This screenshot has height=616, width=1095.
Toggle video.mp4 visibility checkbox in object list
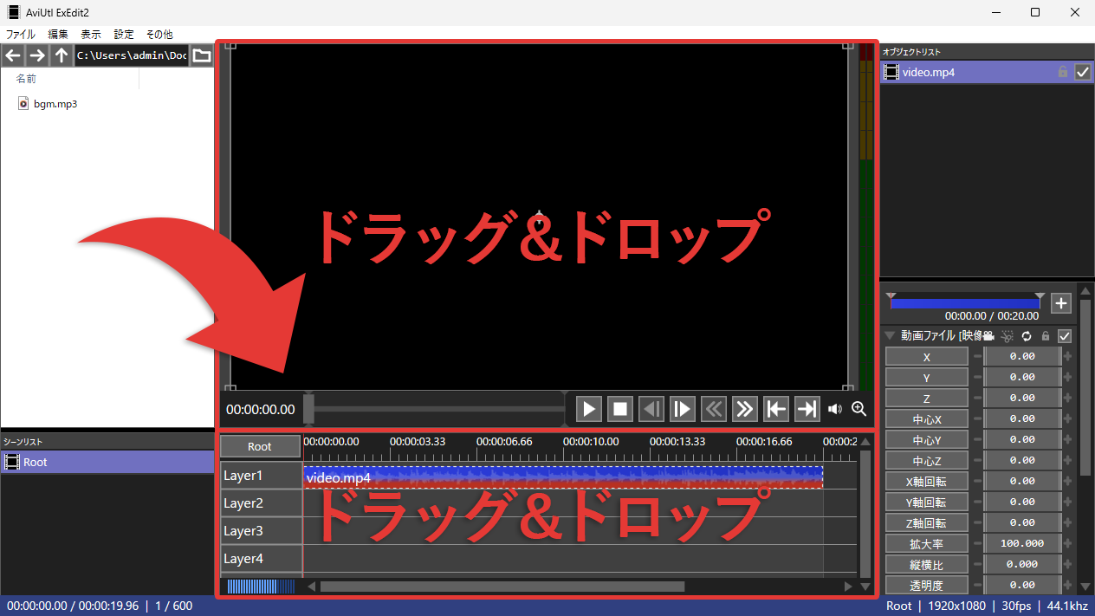(x=1082, y=73)
